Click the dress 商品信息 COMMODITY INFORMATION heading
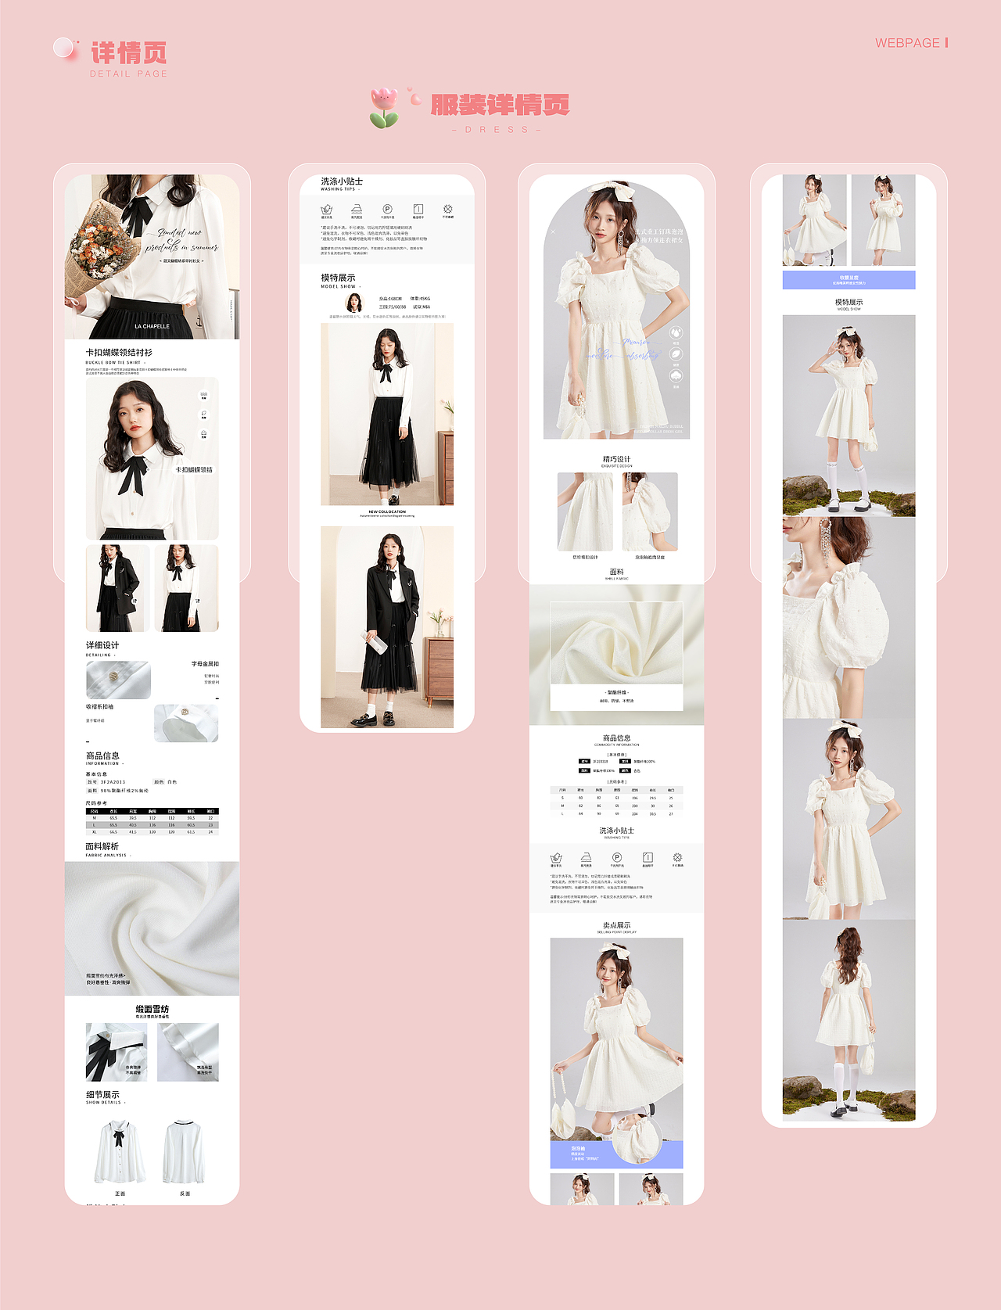Viewport: 1001px width, 1310px height. [616, 741]
